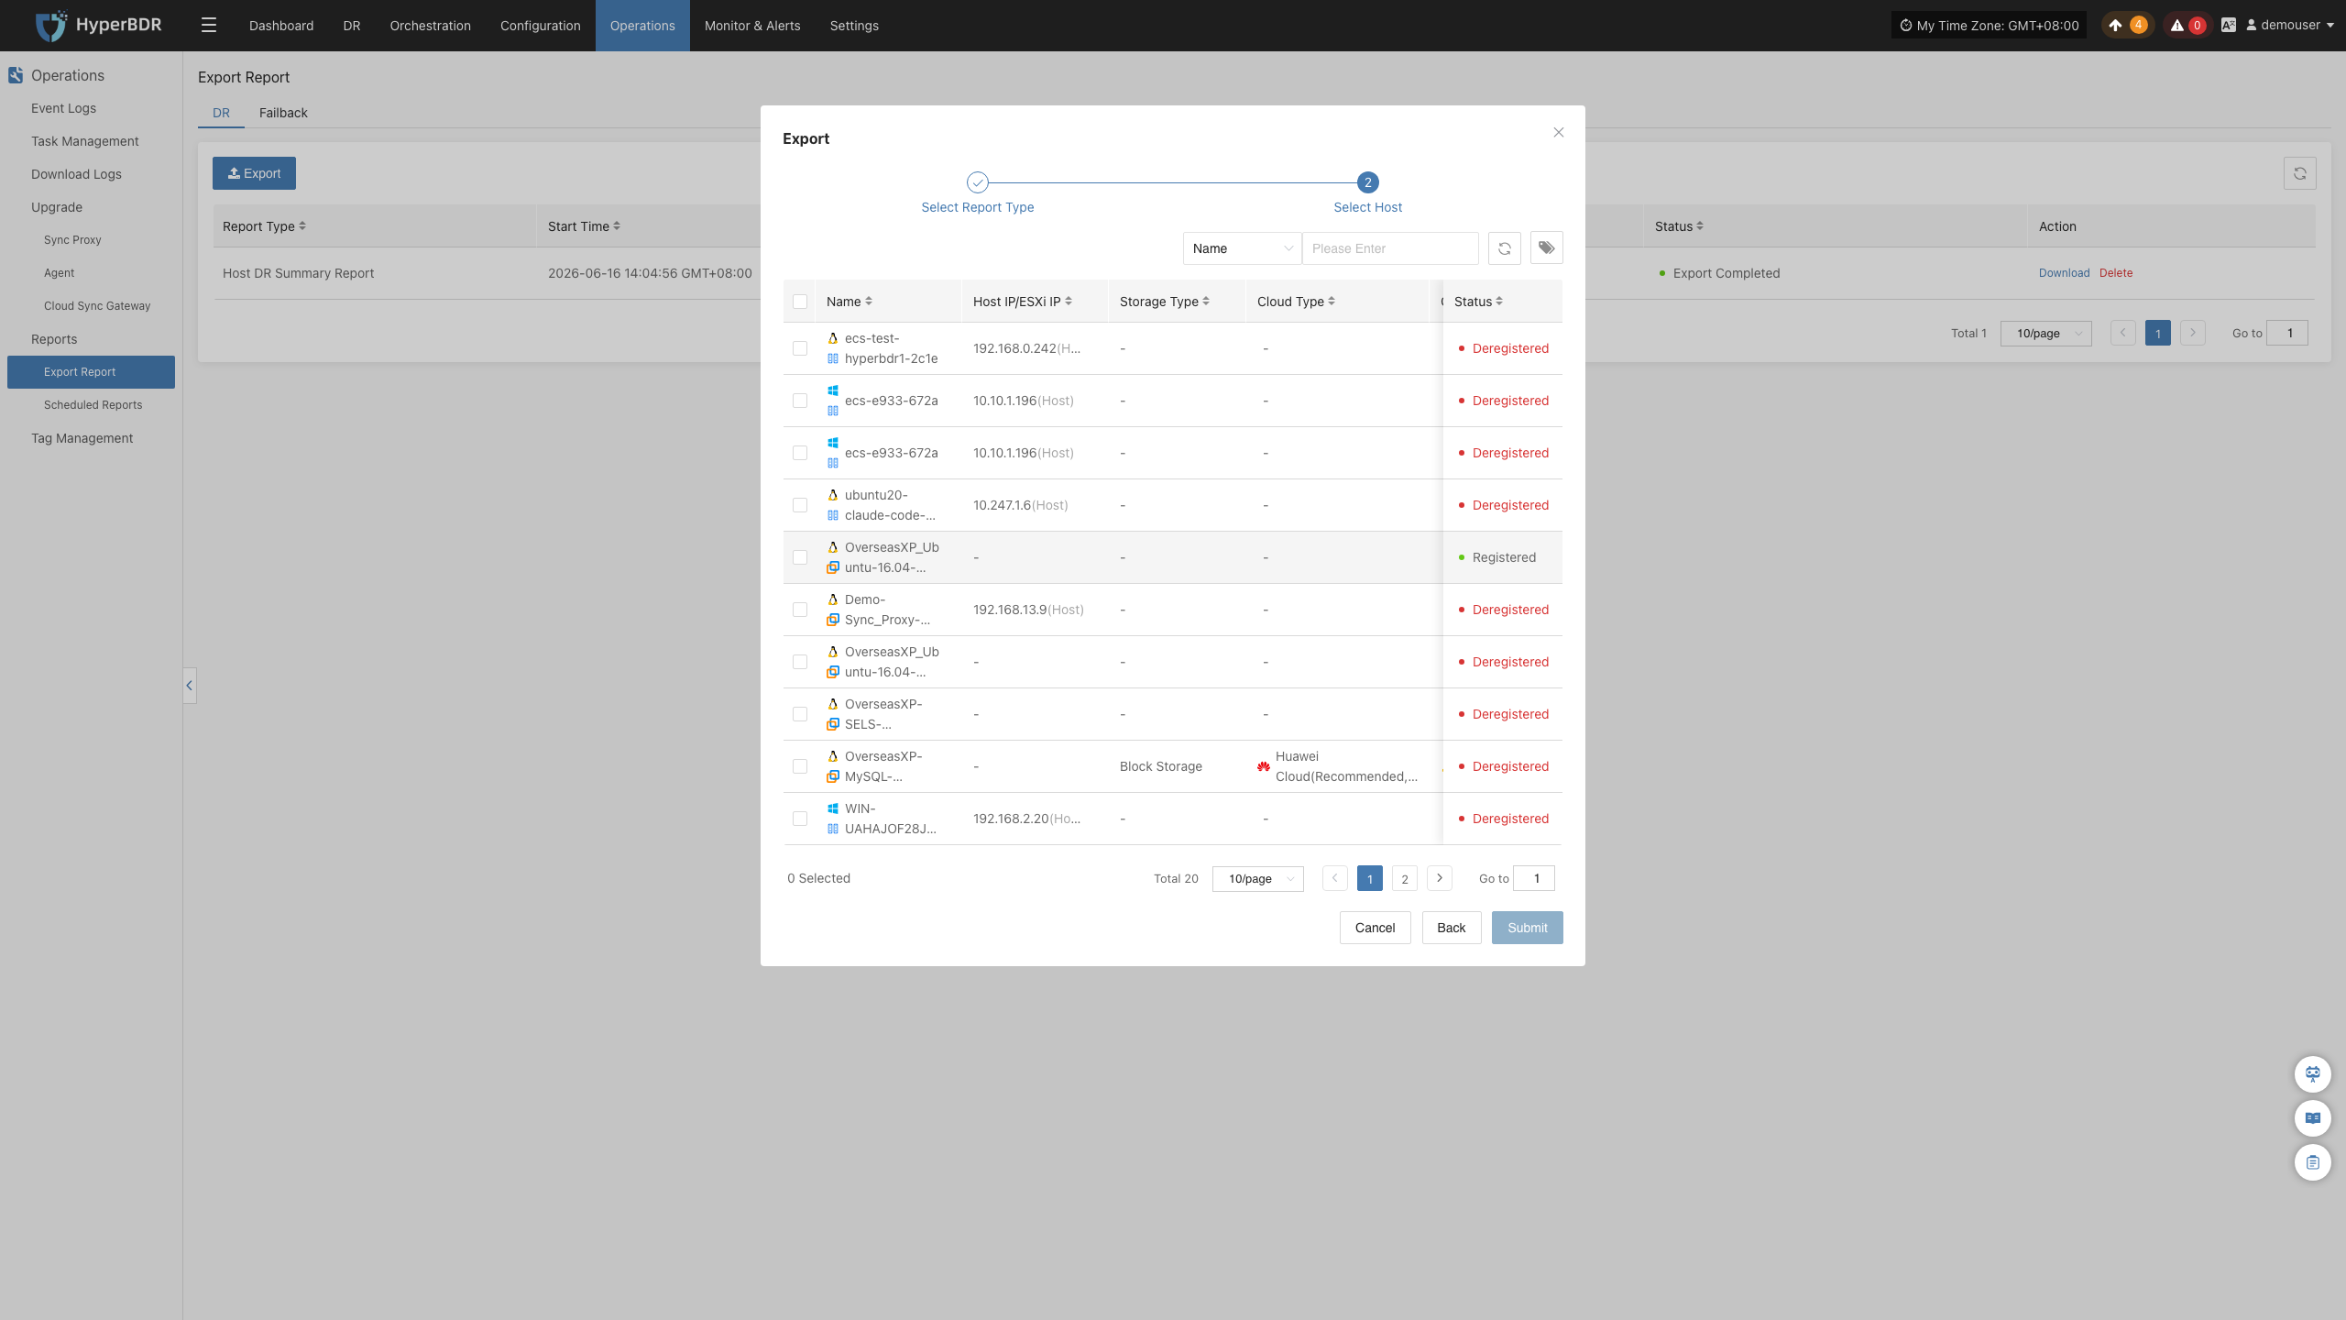Open Tag Management in sidebar
2346x1320 pixels.
[x=82, y=438]
